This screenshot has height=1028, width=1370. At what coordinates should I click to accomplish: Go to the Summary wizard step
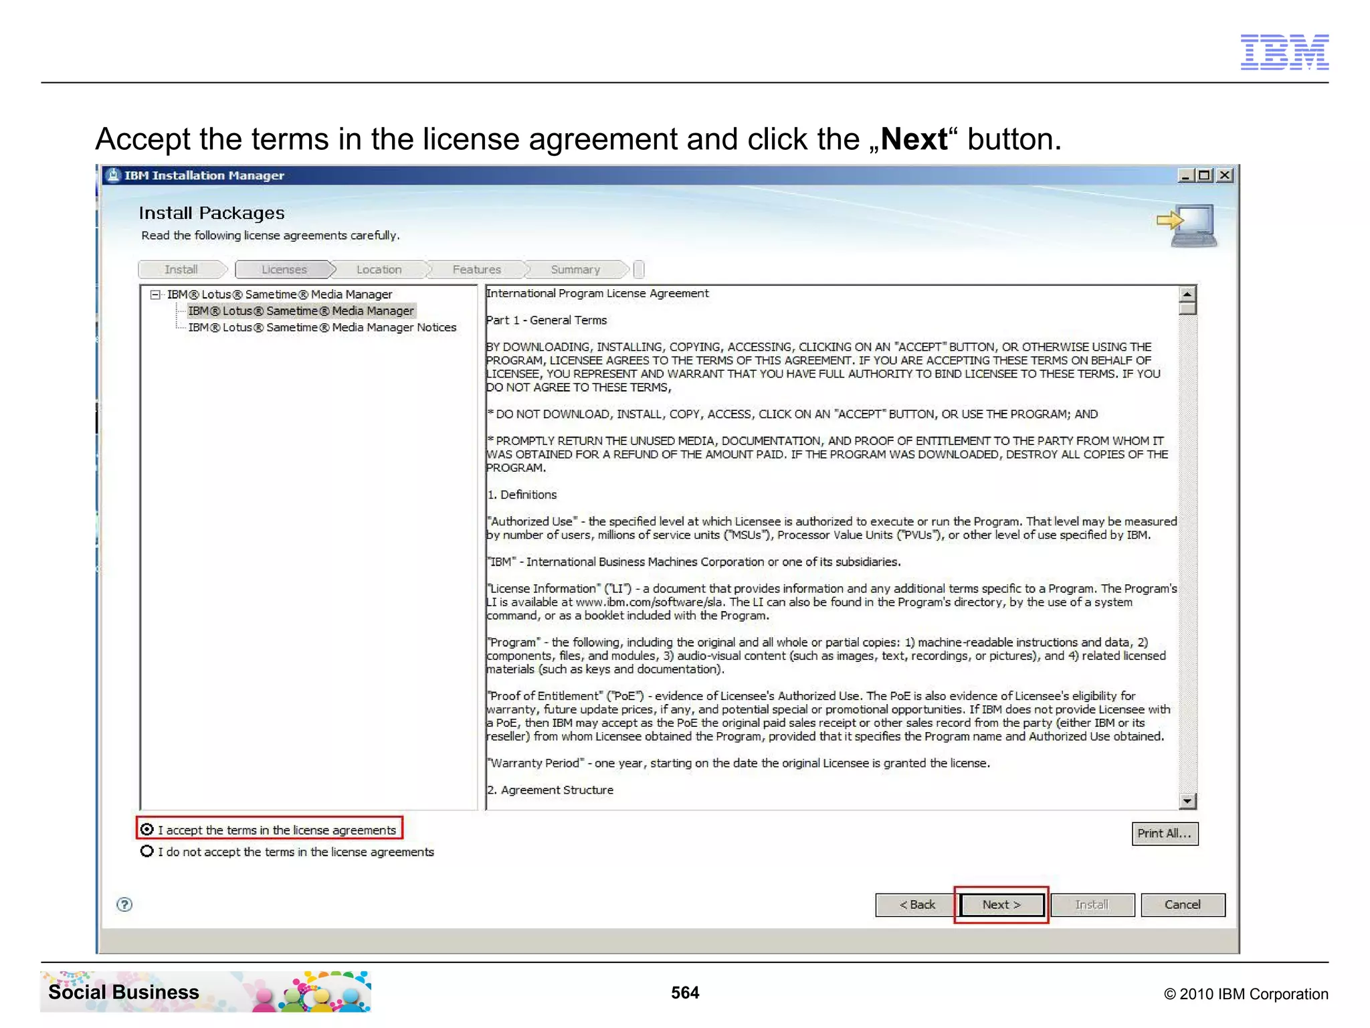point(575,269)
